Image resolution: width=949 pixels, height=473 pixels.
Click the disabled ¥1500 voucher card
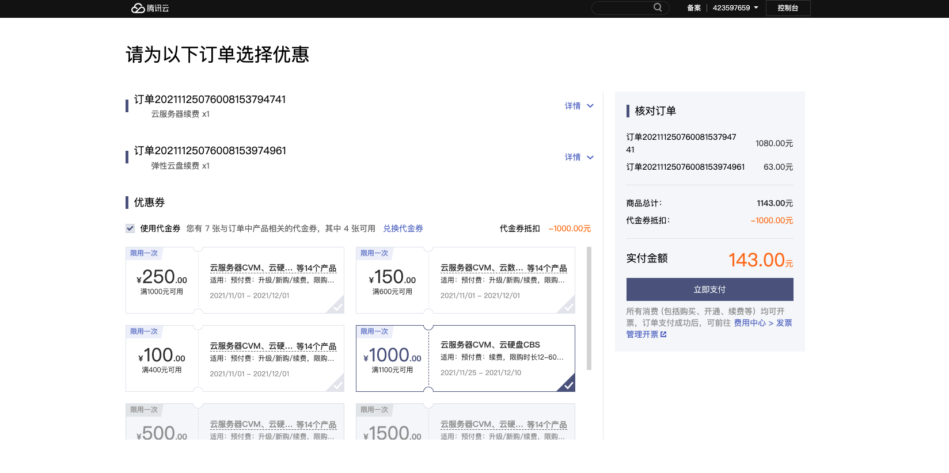[465, 422]
